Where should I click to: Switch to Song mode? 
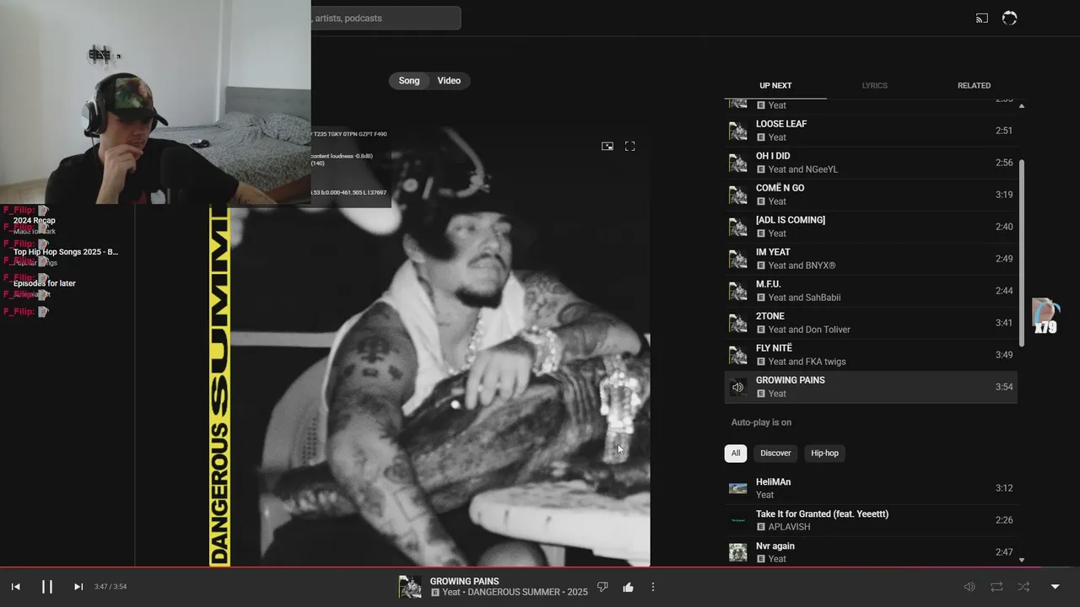coord(409,81)
